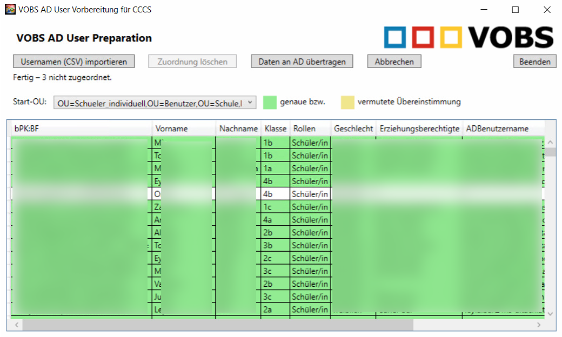Click the horizontal scrollbar right arrow
The image size is (562, 337).
click(x=538, y=325)
